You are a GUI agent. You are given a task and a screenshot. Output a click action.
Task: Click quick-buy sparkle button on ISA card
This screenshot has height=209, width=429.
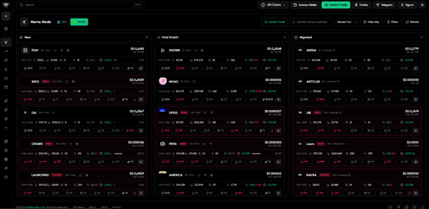pyautogui.click(x=141, y=131)
